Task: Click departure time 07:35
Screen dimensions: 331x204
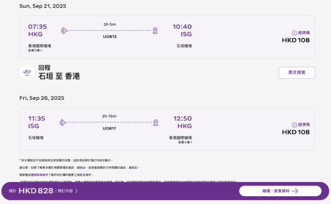Action: click(38, 26)
